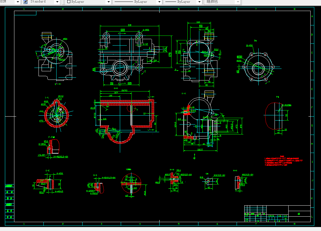Viewport: 321px width, 231px height.
Task: Click the zone letter A on right border
Action: click(312, 16)
